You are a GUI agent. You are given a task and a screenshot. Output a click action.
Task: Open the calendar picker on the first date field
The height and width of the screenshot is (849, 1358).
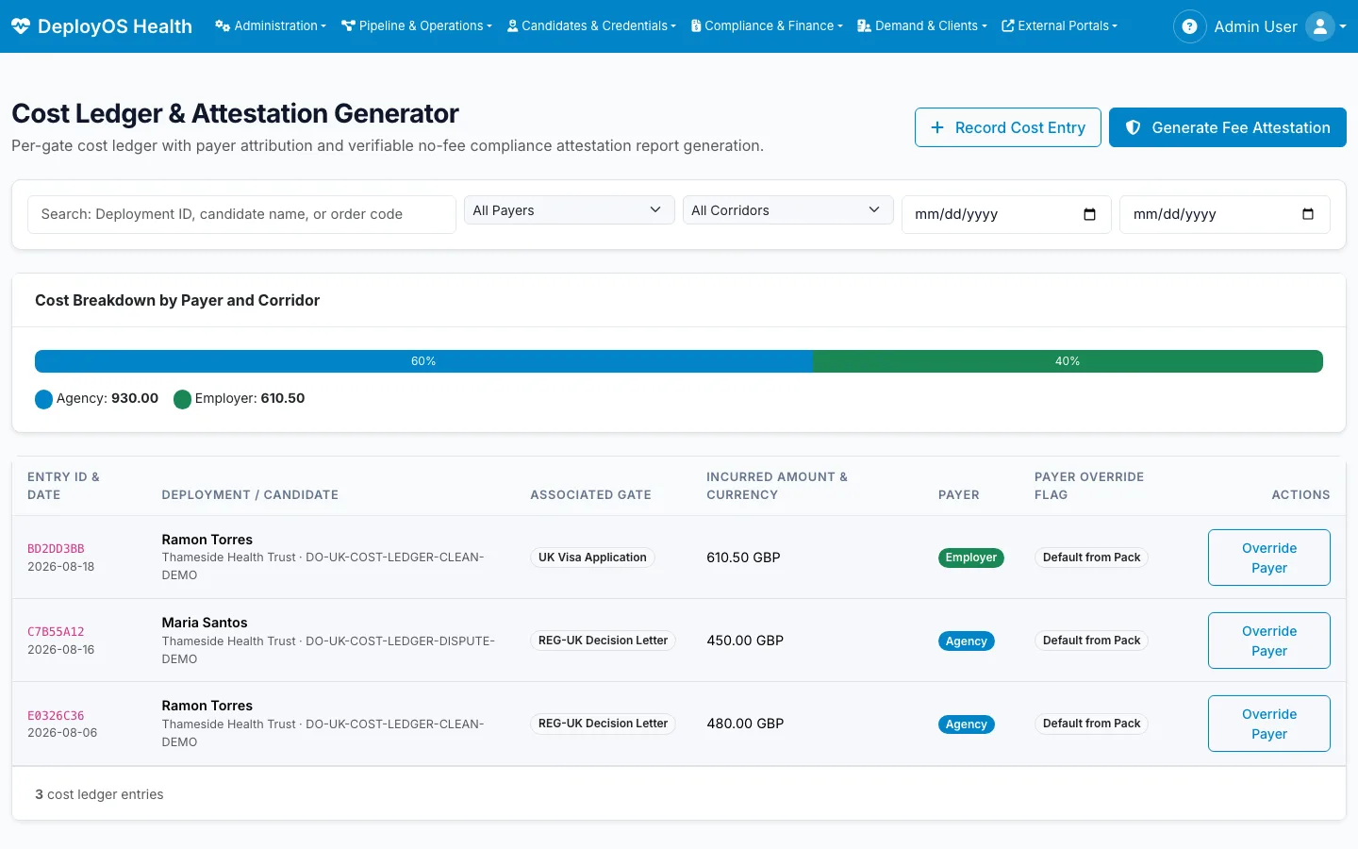click(1089, 214)
